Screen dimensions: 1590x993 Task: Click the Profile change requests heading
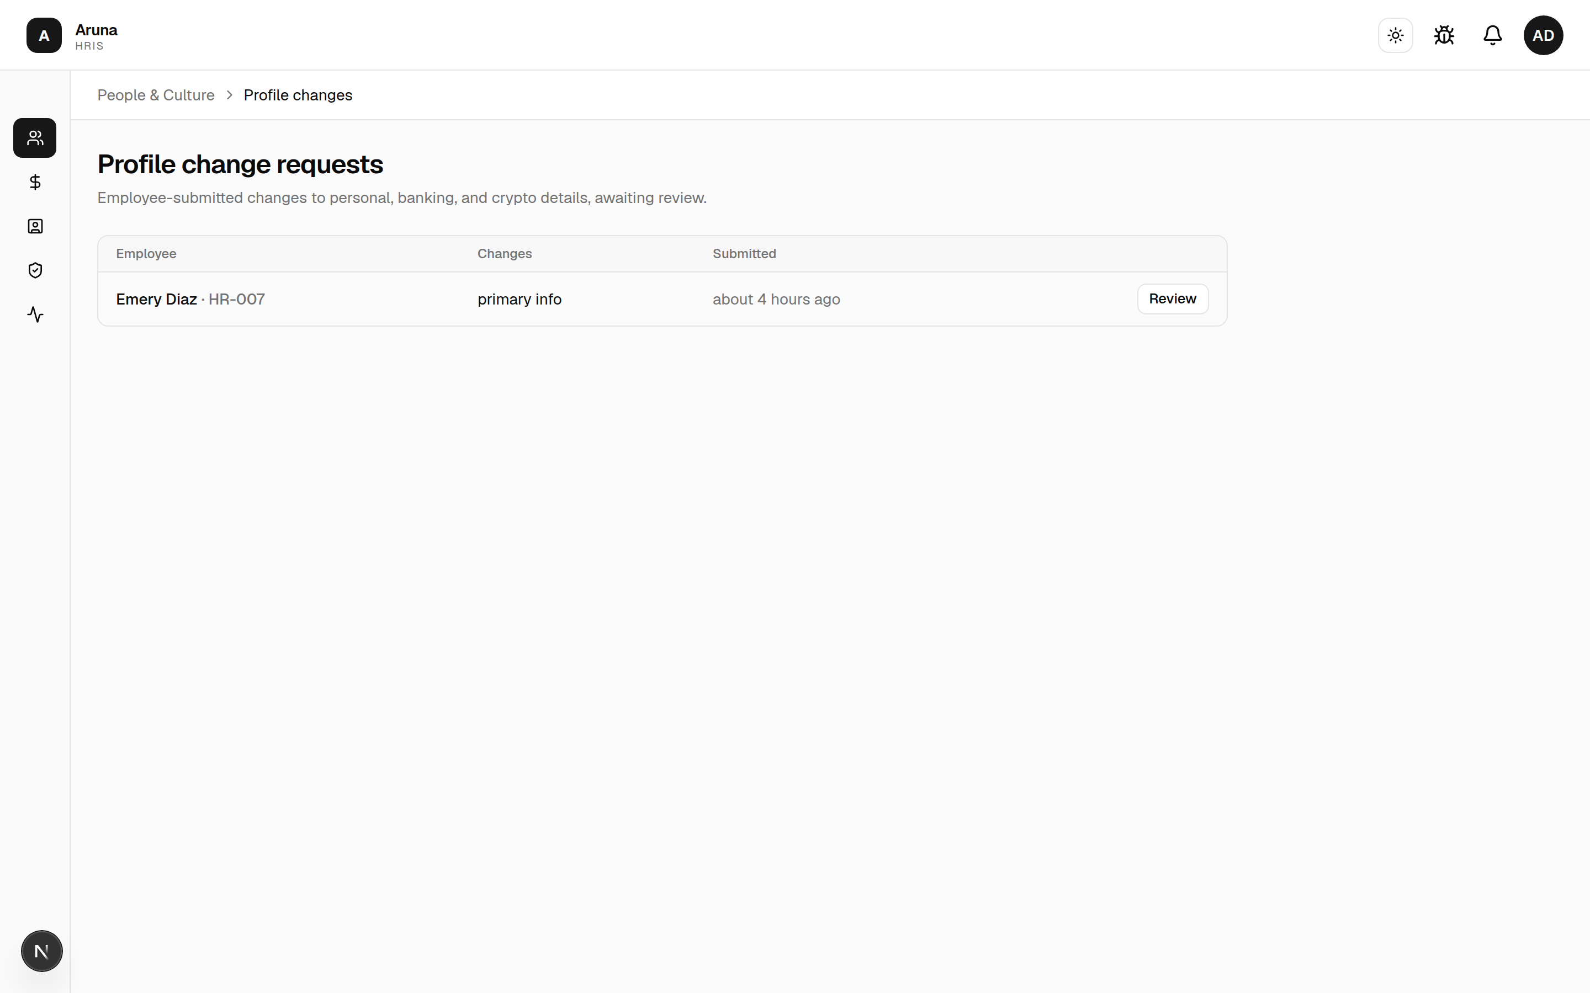pos(240,164)
